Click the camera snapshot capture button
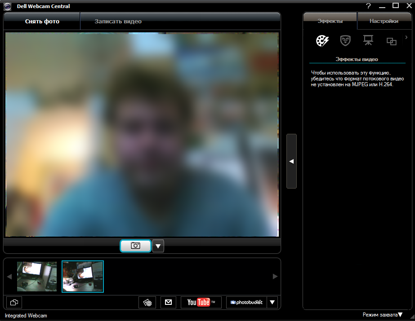415x321 pixels. coord(135,246)
